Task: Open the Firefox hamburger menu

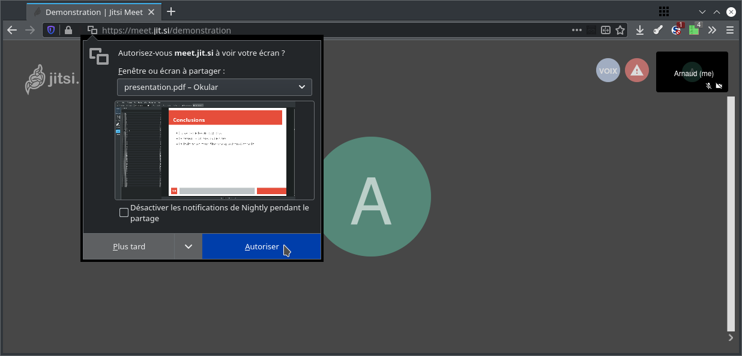Action: click(x=730, y=30)
